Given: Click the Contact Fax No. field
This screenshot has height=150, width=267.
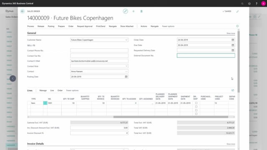Looking at the screenshot, I should (99, 56).
